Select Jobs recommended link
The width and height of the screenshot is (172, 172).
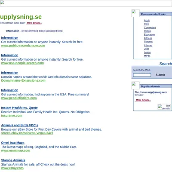tap(147, 49)
